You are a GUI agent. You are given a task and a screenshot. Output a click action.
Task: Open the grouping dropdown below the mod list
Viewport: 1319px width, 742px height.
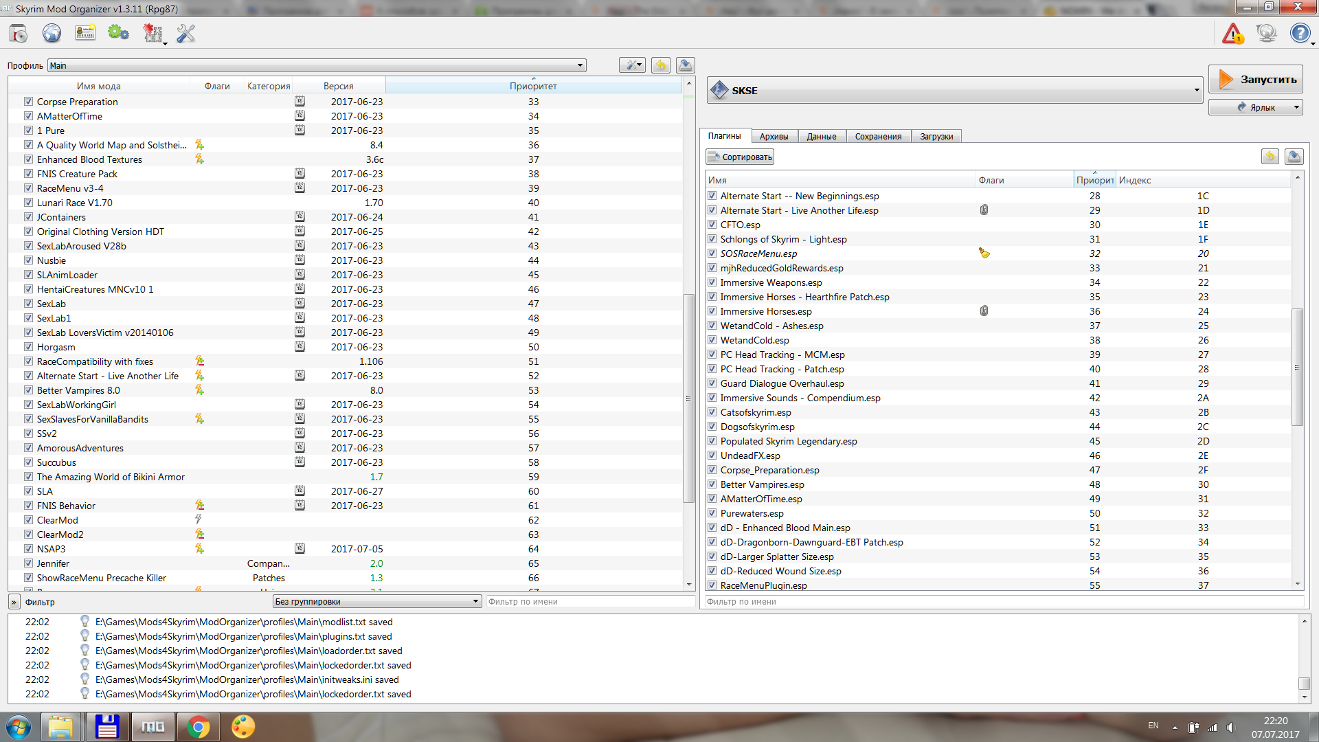pos(376,602)
